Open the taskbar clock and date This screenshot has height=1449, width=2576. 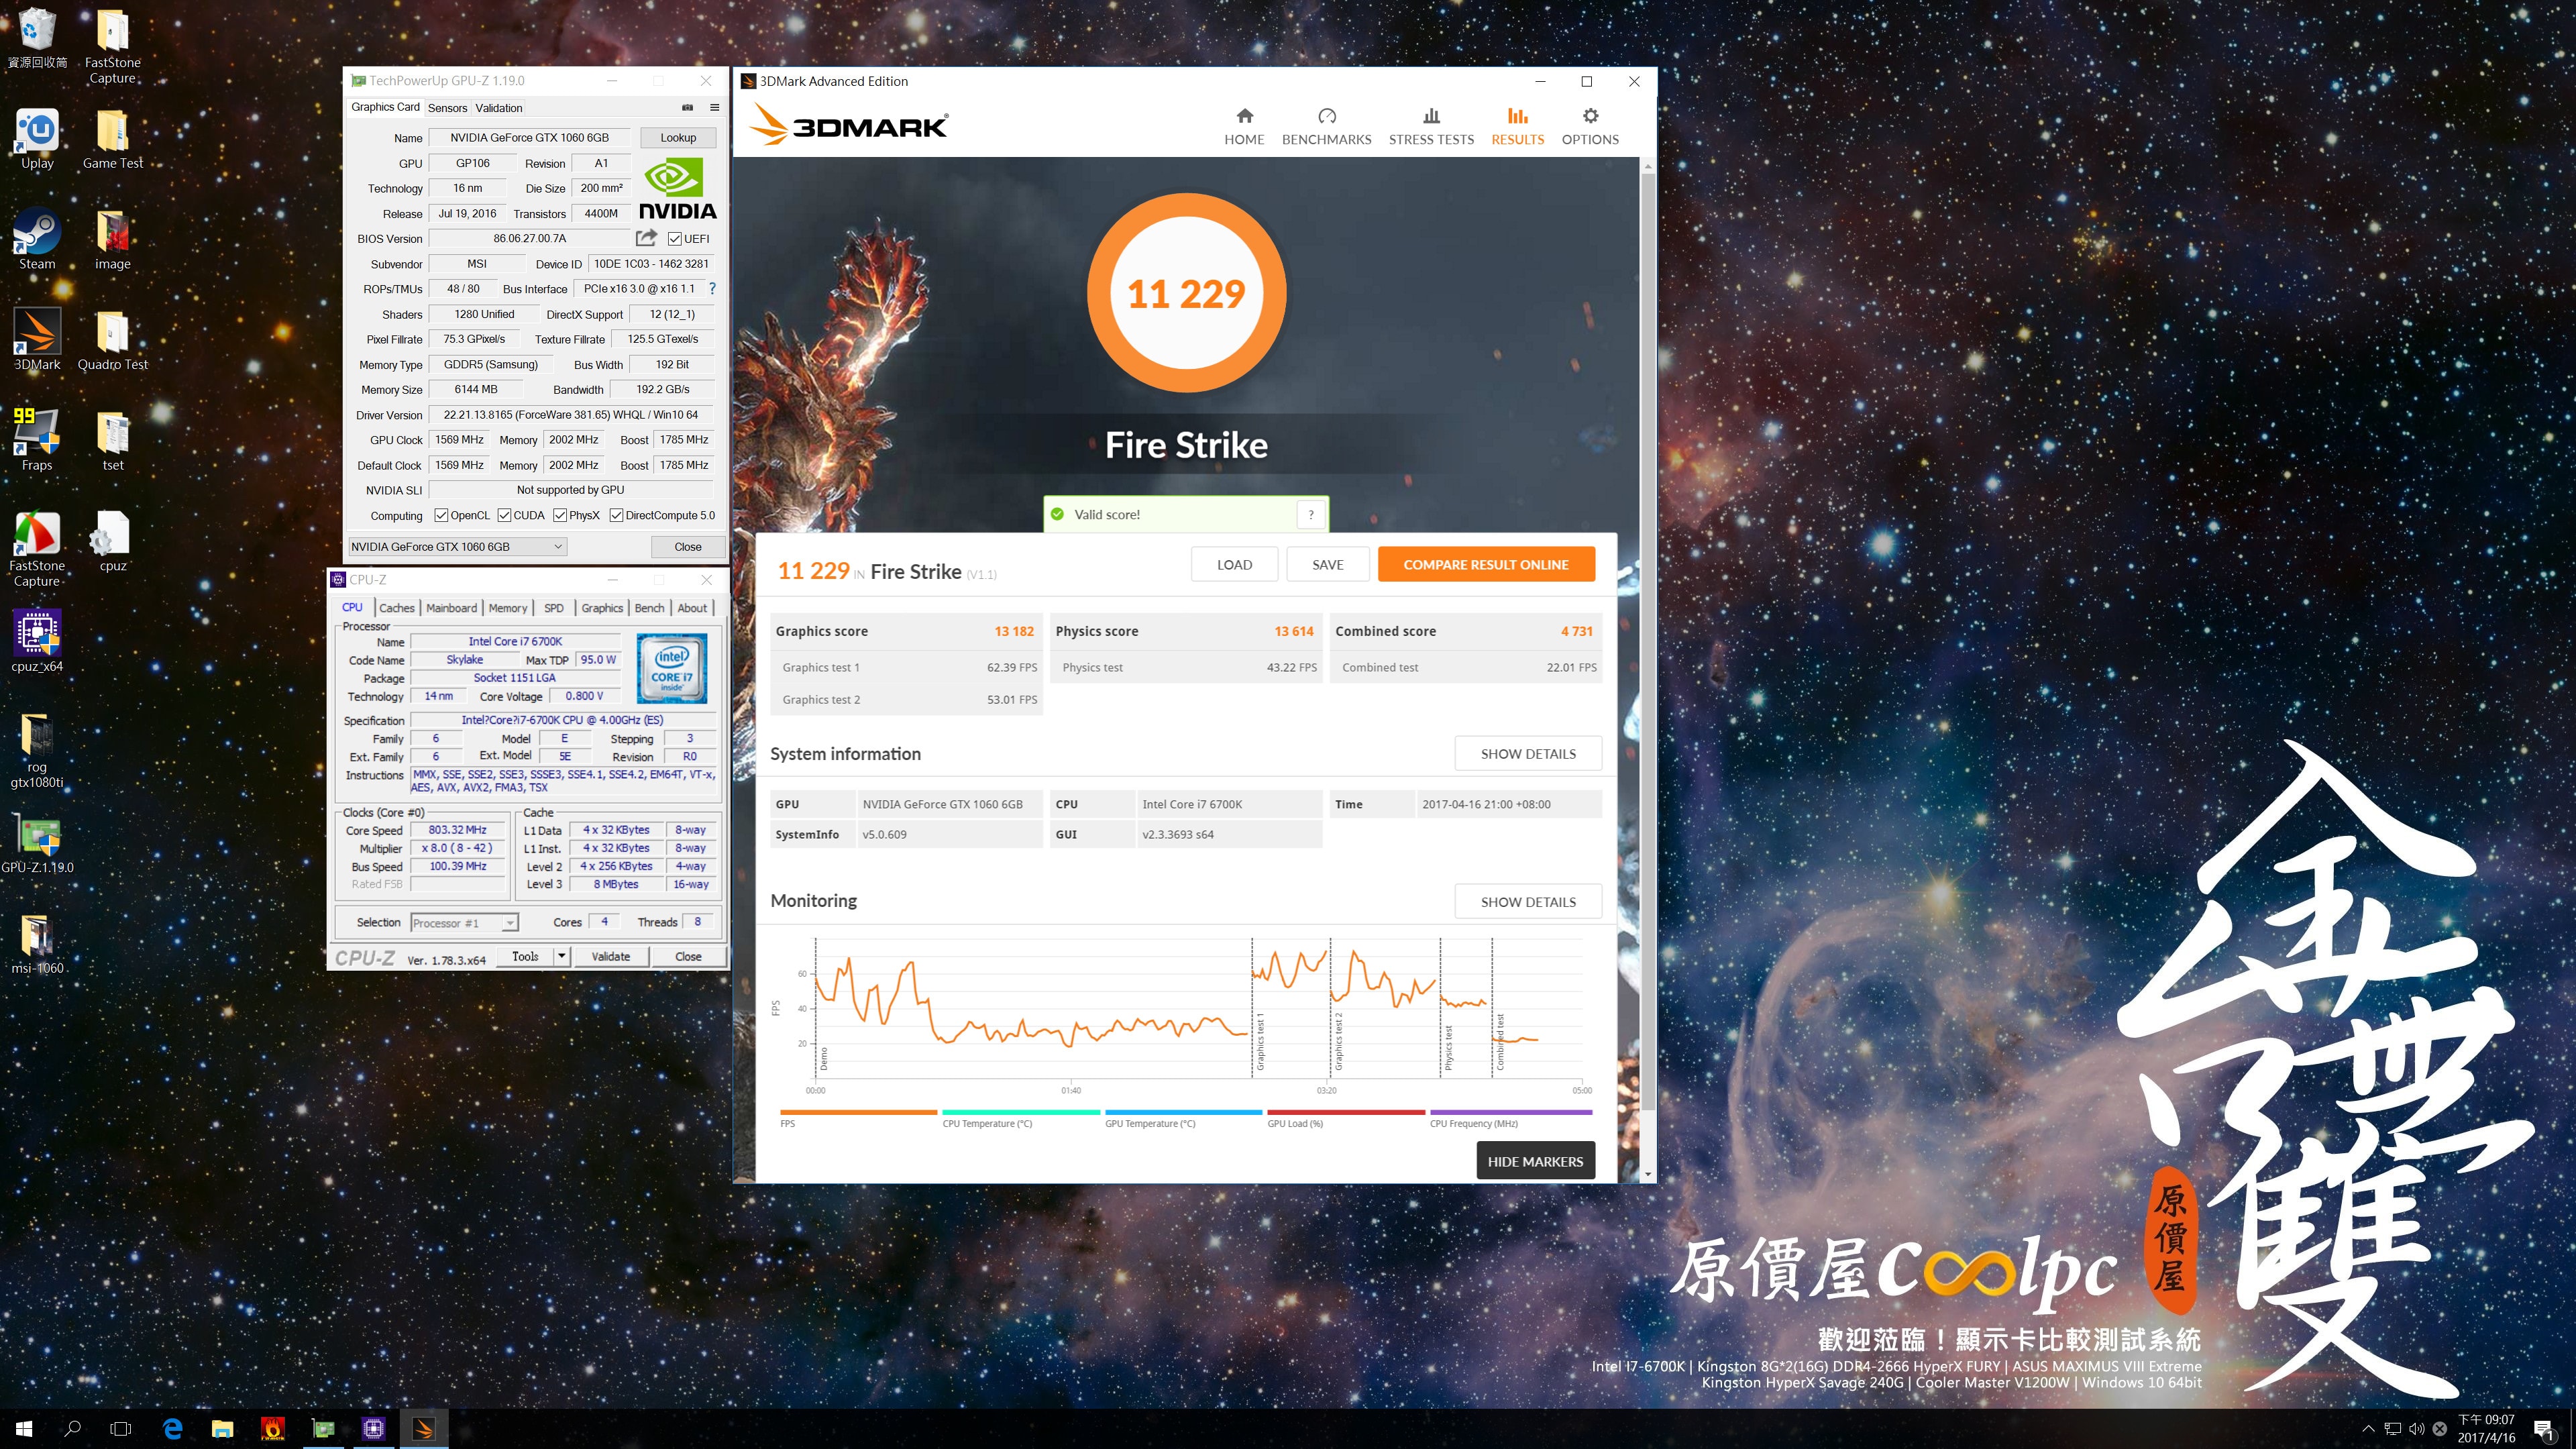(x=2486, y=1428)
